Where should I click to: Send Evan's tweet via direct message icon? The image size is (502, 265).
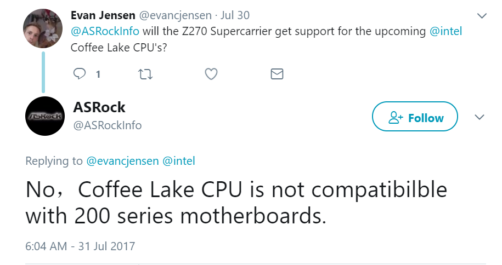(x=277, y=74)
